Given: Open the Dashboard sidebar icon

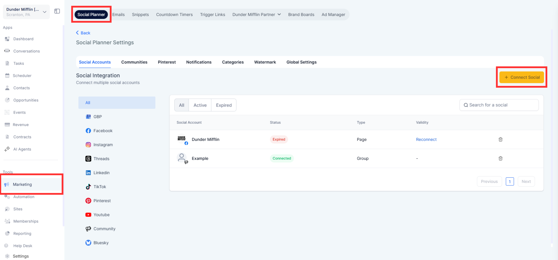Looking at the screenshot, I should 7,39.
